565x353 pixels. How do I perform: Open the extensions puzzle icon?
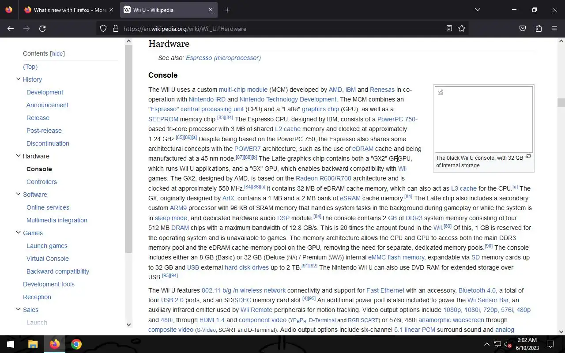[x=539, y=29]
